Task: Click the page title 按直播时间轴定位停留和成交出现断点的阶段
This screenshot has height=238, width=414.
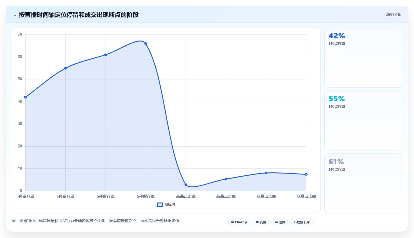Action: click(x=79, y=15)
